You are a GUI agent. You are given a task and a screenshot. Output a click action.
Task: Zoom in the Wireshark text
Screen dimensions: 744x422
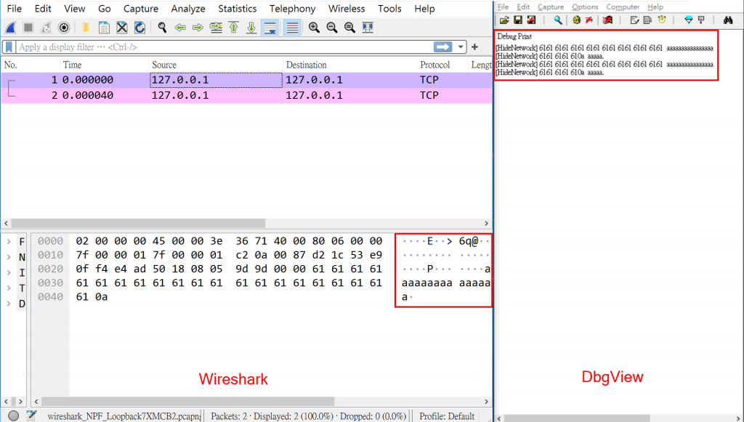[314, 28]
